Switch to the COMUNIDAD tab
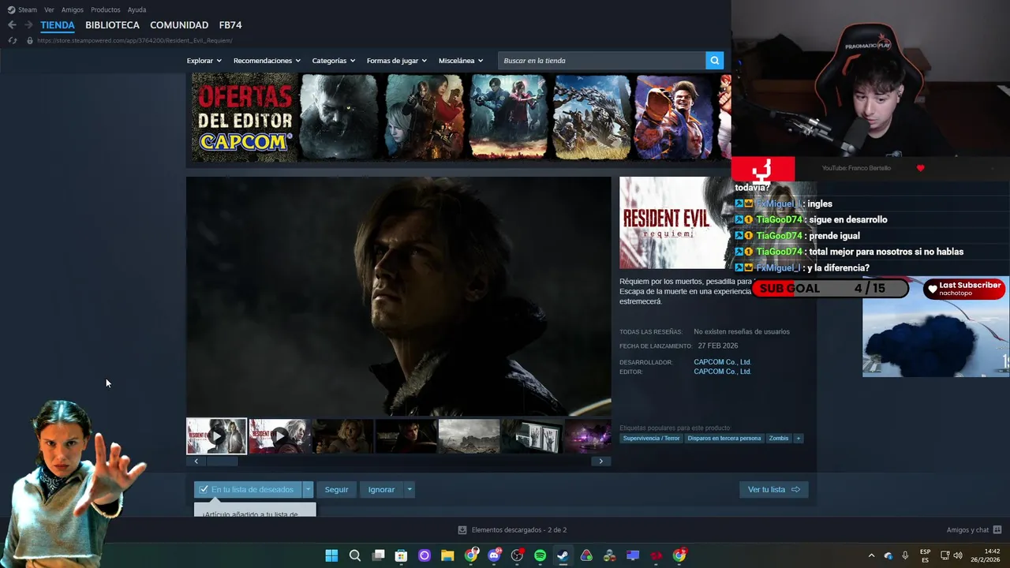Viewport: 1010px width, 568px height. click(179, 25)
